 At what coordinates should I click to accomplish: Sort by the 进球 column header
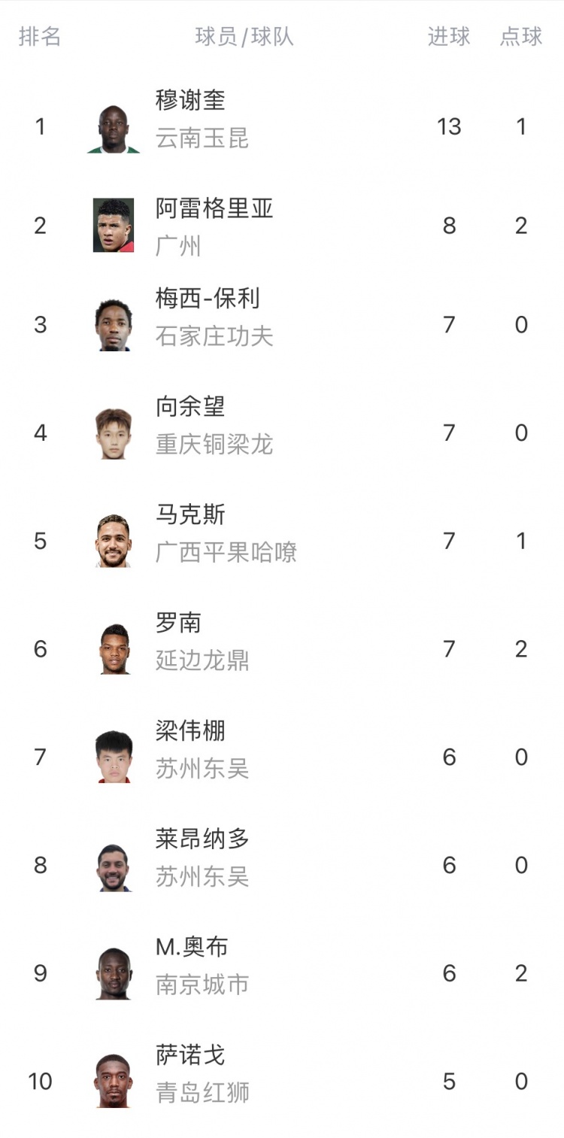pyautogui.click(x=449, y=36)
